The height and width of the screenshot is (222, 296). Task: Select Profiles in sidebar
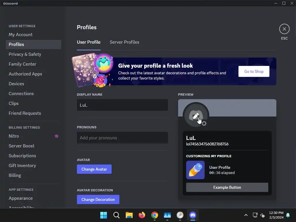click(x=34, y=44)
